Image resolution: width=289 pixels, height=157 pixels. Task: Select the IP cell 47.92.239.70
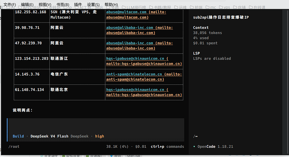pyautogui.click(x=28, y=43)
